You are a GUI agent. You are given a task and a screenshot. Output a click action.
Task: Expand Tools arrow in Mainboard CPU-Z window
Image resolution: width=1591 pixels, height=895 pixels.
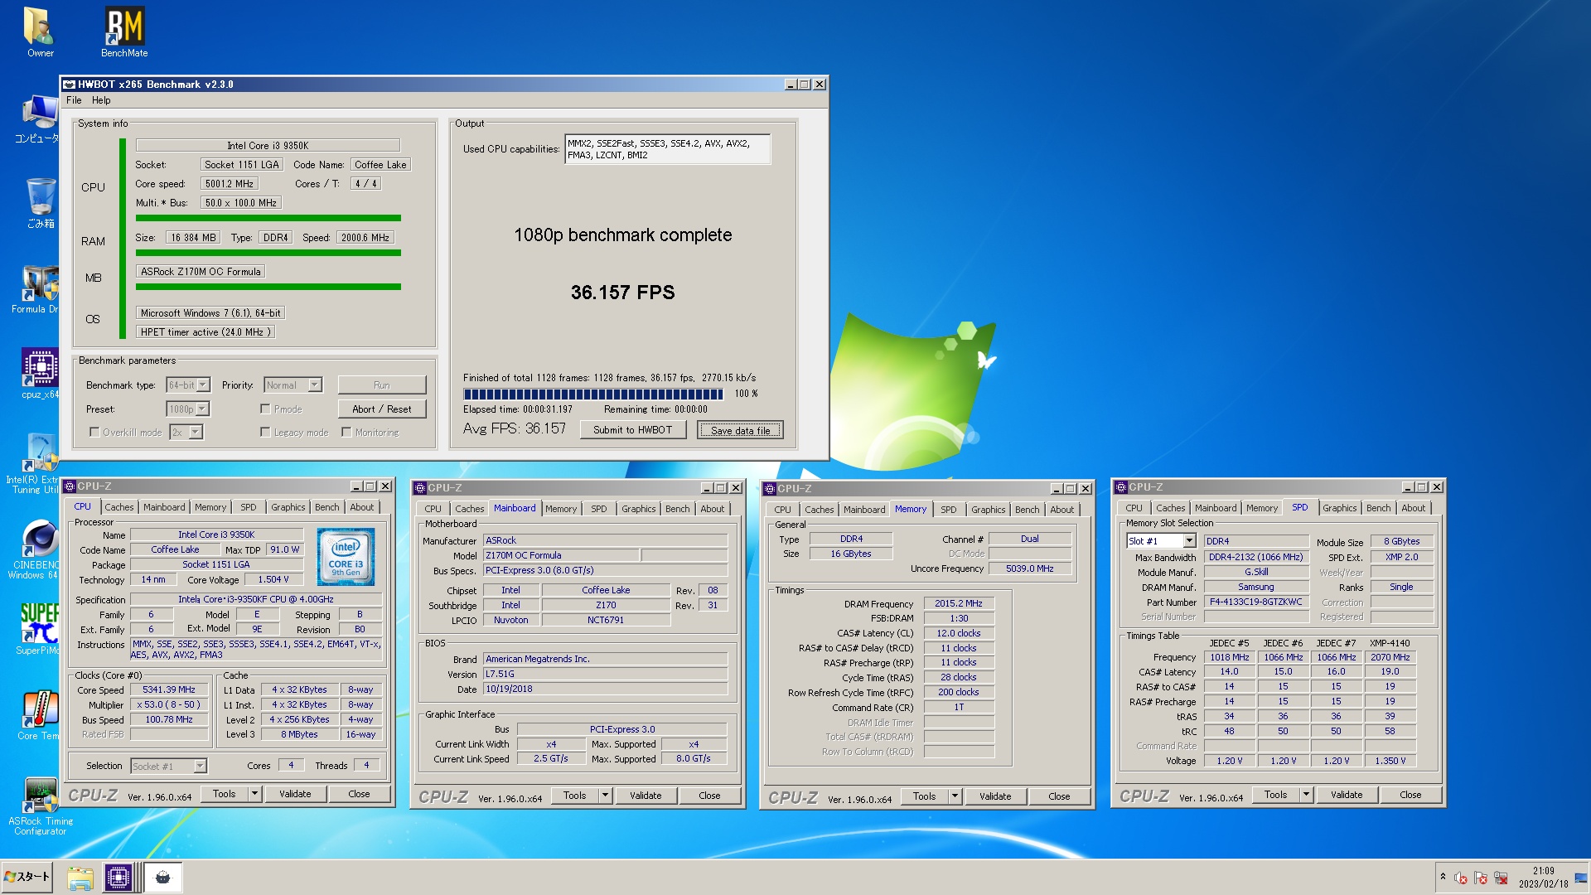(x=605, y=796)
